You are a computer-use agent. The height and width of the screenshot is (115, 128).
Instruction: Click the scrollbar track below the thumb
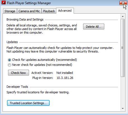point(123,92)
